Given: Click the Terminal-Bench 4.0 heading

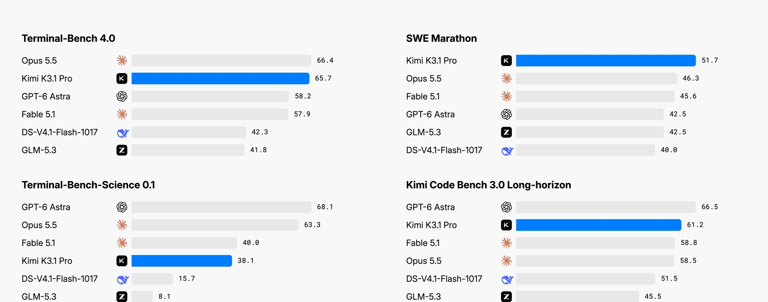Looking at the screenshot, I should coord(68,38).
